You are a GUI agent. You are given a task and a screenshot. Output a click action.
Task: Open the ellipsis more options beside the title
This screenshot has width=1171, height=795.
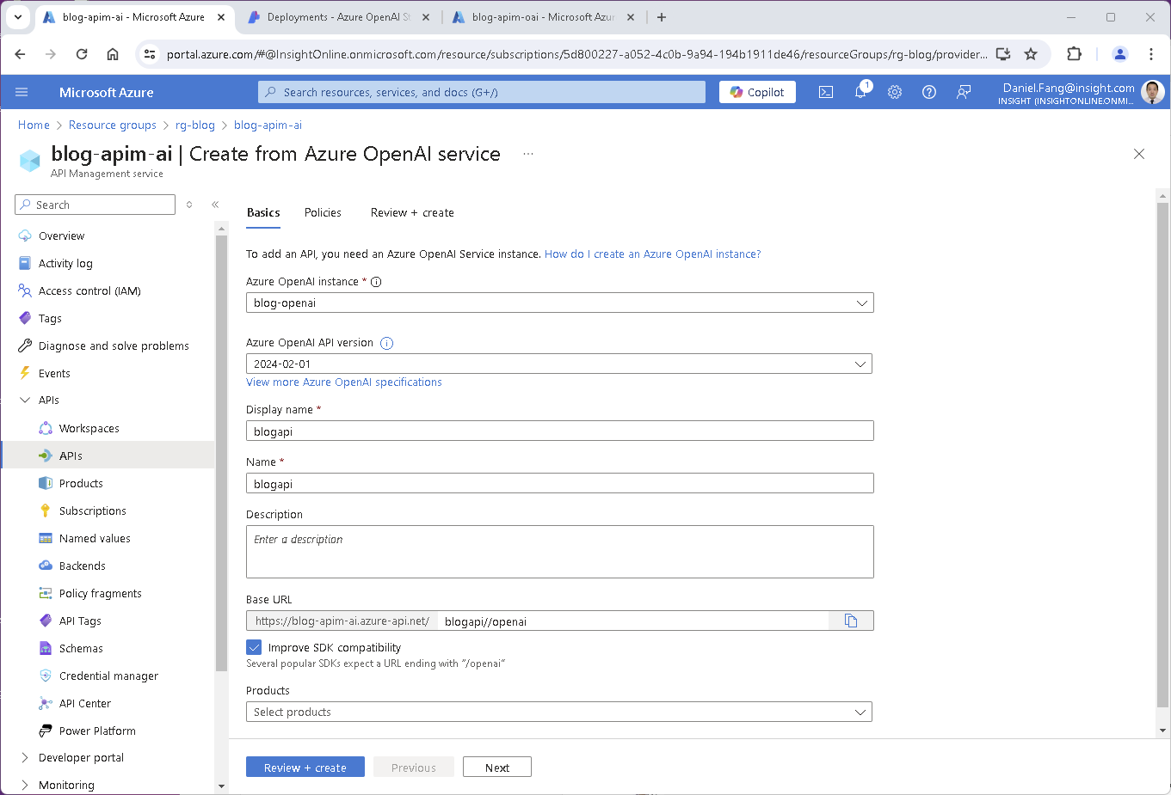(x=528, y=154)
